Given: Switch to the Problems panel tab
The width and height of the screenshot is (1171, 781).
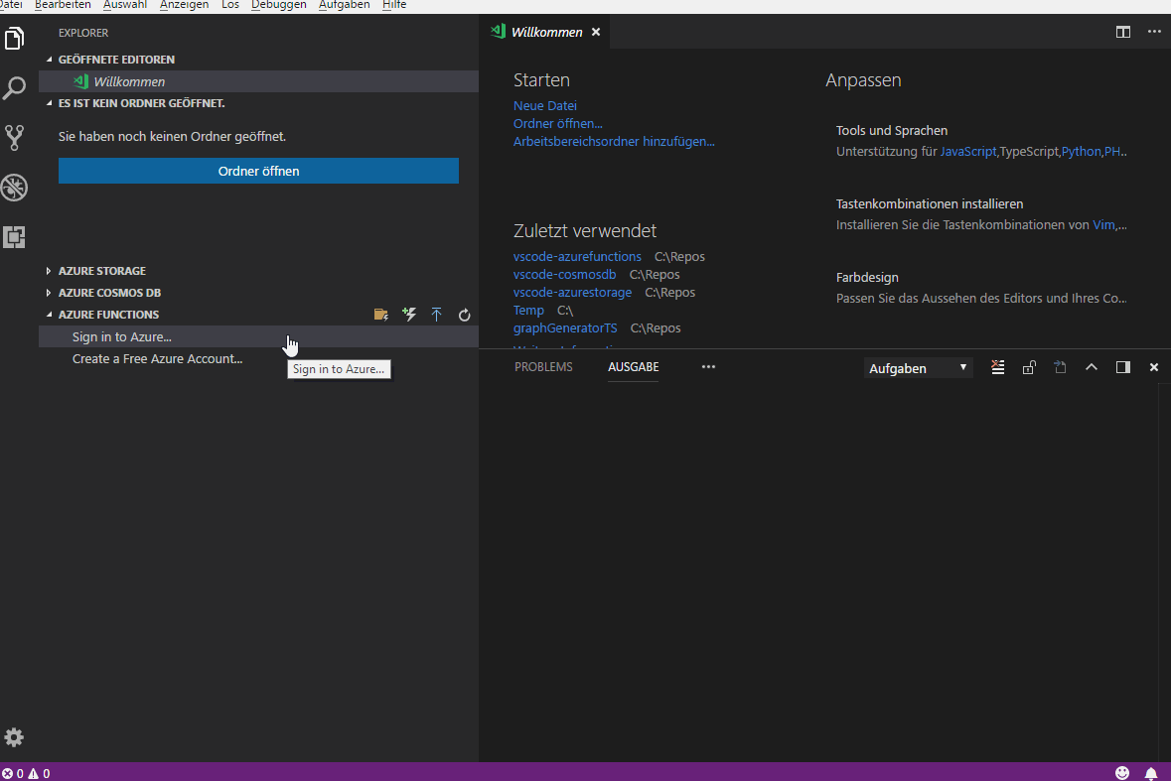Looking at the screenshot, I should click(x=543, y=367).
